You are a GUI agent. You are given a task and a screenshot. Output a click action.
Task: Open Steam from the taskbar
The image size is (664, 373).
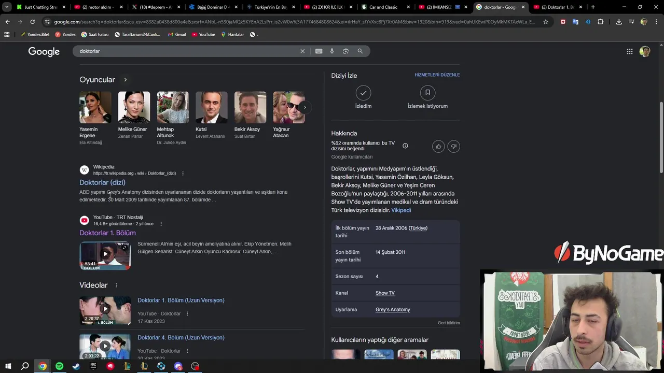coord(76,366)
